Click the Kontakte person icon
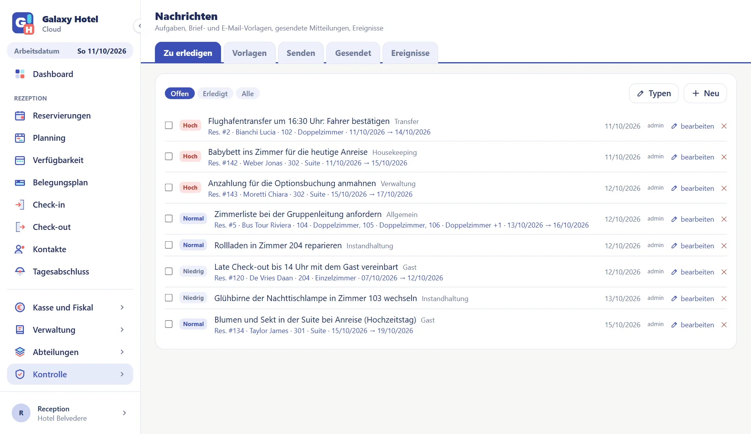The height and width of the screenshot is (434, 751). coord(20,249)
